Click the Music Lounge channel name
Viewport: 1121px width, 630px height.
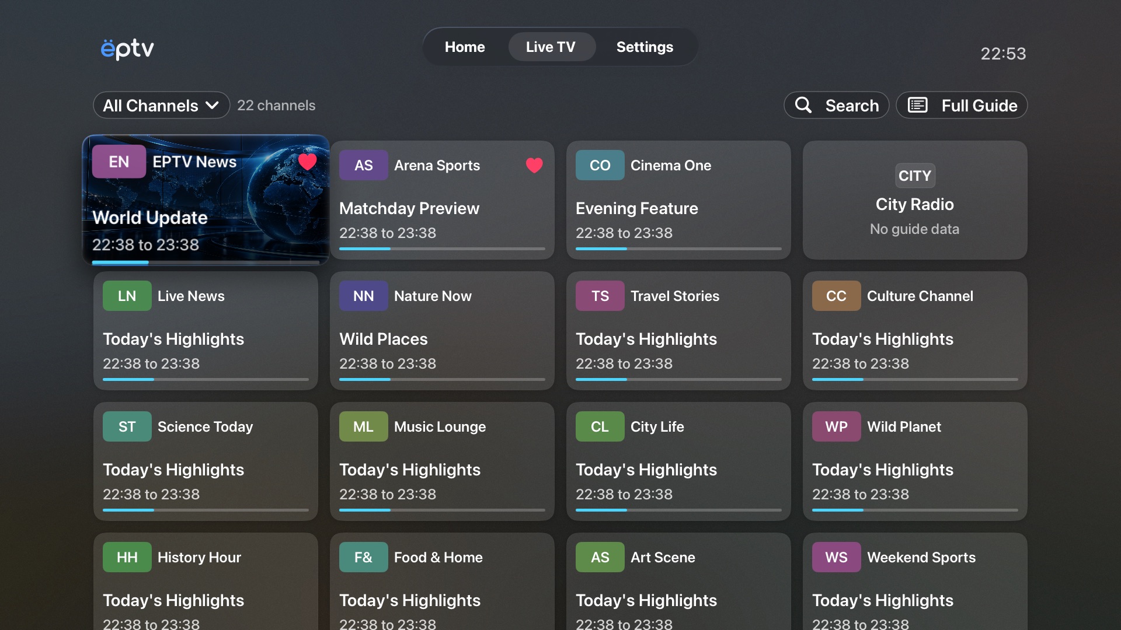point(440,427)
